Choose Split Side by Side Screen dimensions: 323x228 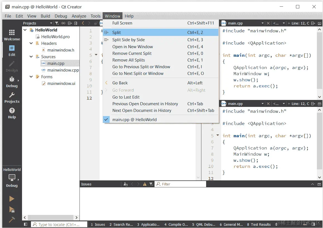tap(161, 40)
